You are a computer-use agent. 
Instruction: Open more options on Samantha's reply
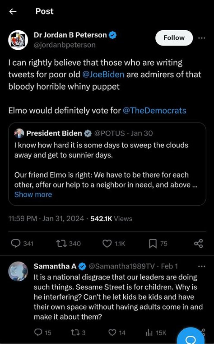[202, 266]
